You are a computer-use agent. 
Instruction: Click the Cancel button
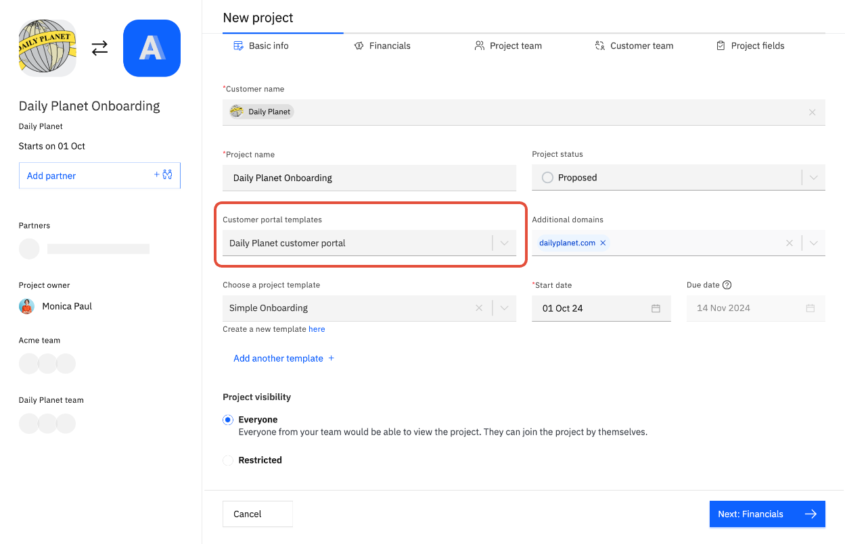258,514
